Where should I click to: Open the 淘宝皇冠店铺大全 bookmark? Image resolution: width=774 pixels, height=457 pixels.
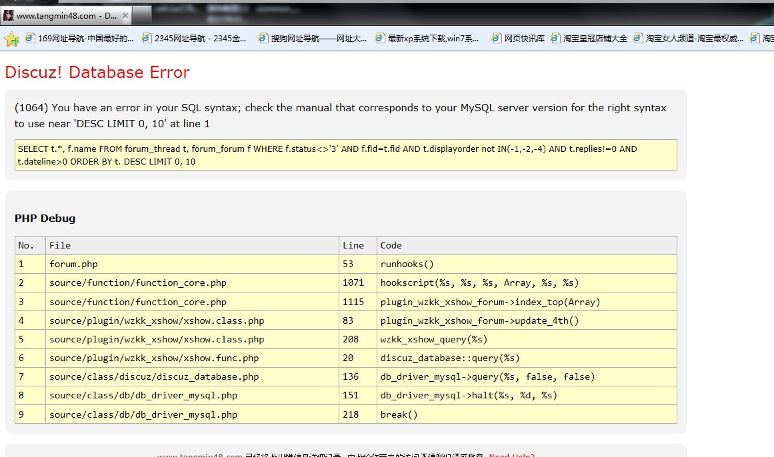click(x=589, y=38)
